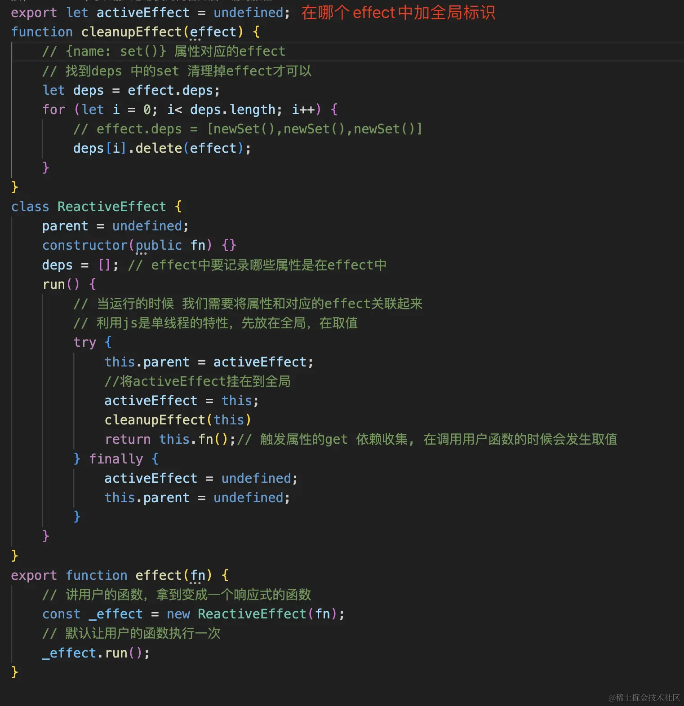Click the line '_effect.run();'
Screen dimensions: 684x706
coord(96,653)
